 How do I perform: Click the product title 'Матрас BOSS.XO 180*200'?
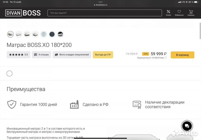click(39, 45)
